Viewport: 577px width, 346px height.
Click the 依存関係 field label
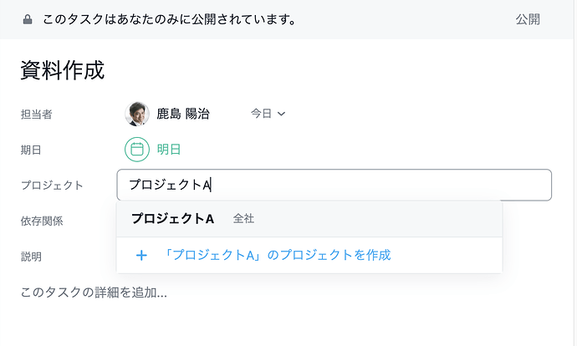(42, 221)
